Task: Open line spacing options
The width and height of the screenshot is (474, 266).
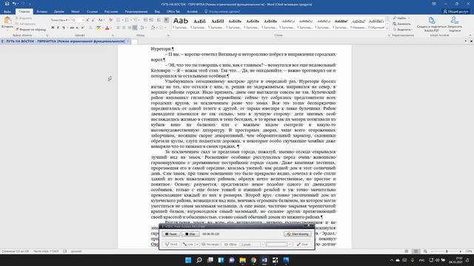Action: click(143, 28)
